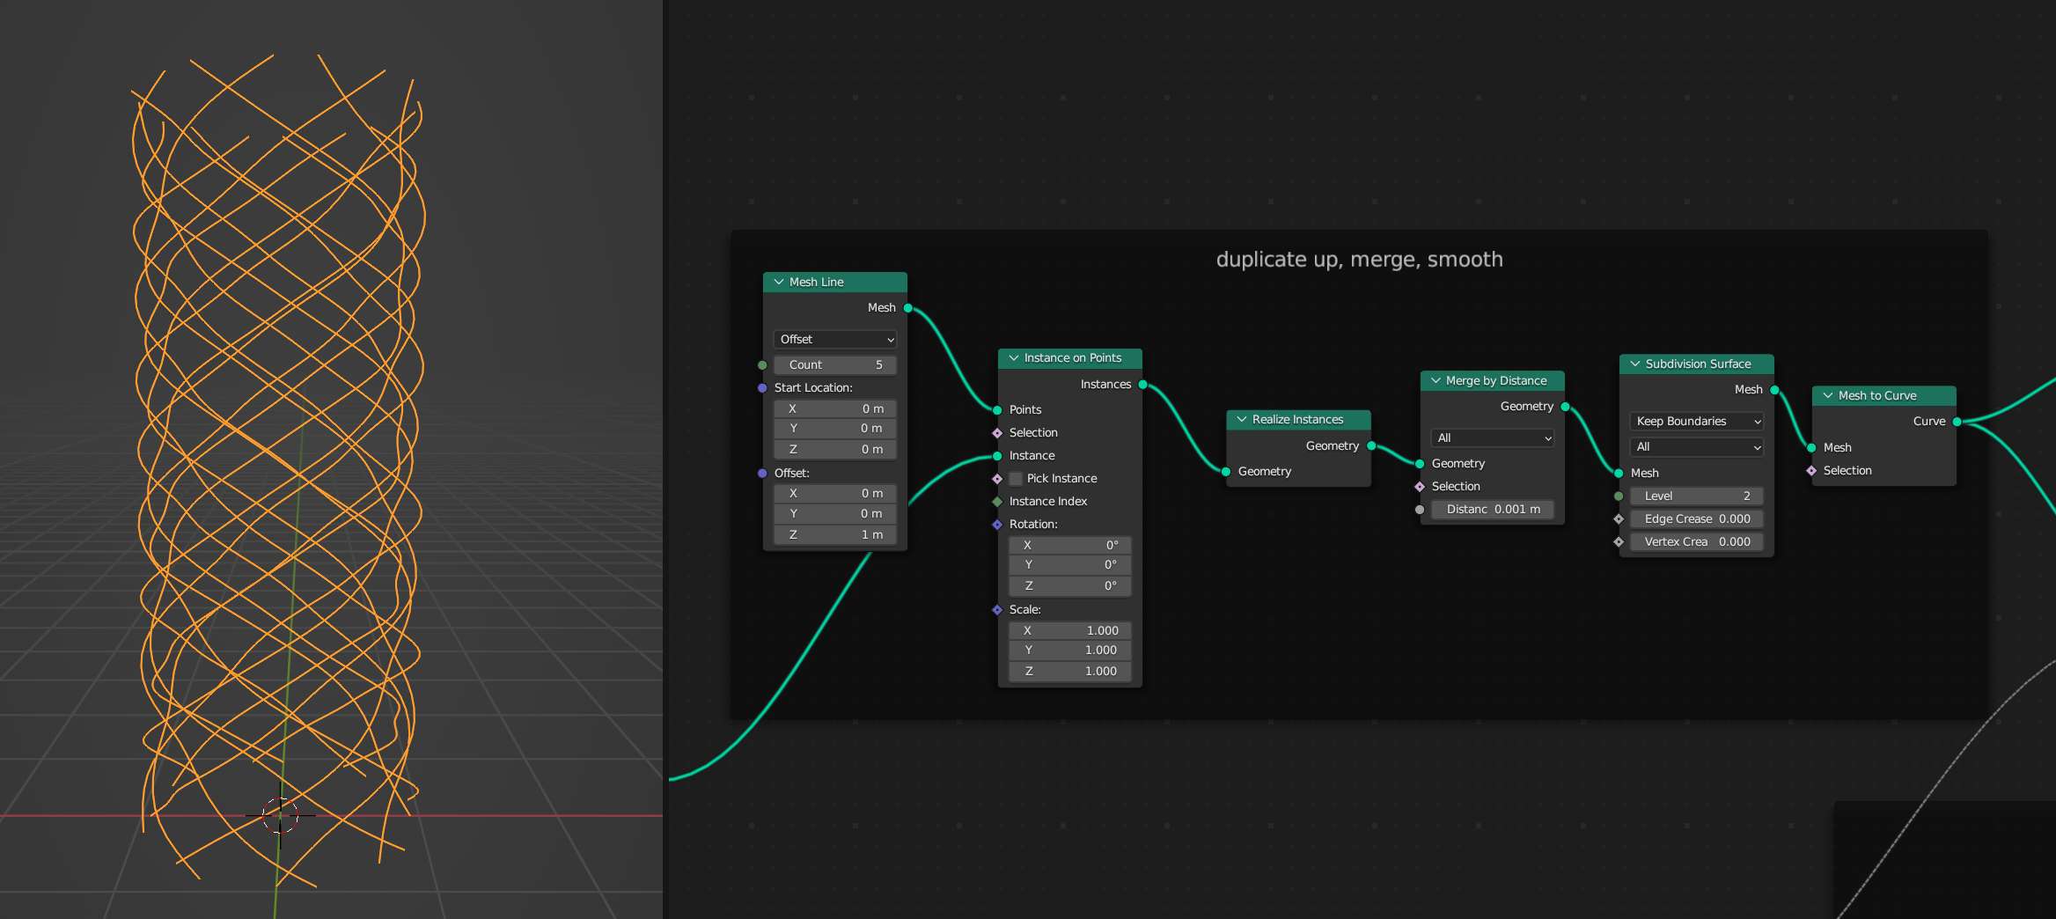Collapse the Merge by Distance node
The image size is (2056, 919).
(x=1436, y=381)
